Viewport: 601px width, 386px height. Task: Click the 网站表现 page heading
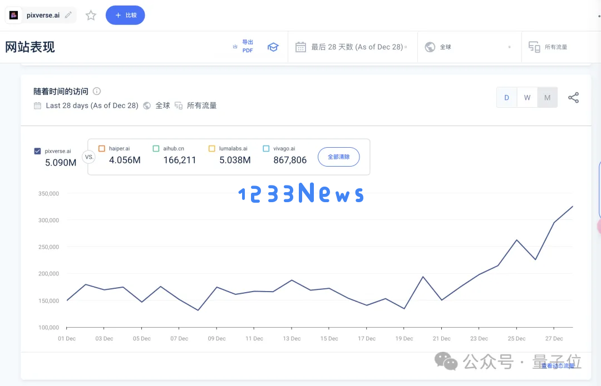click(30, 47)
